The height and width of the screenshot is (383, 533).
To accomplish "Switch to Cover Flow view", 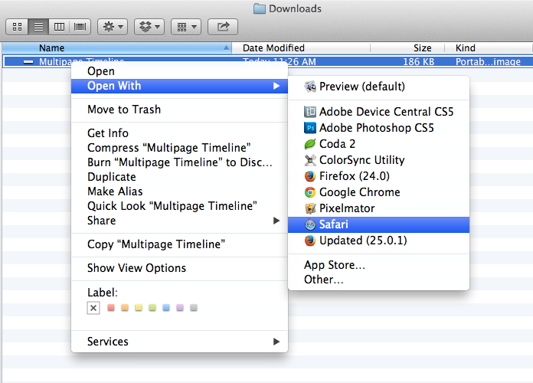I will [80, 27].
